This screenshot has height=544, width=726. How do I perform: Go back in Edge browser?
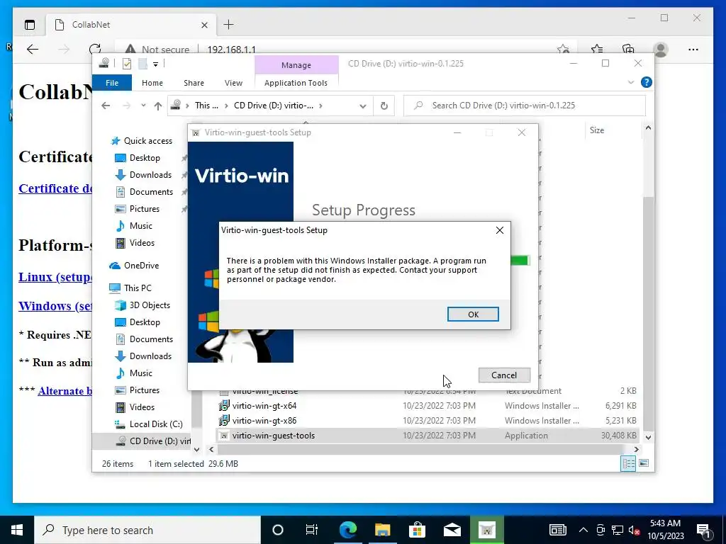[x=33, y=49]
